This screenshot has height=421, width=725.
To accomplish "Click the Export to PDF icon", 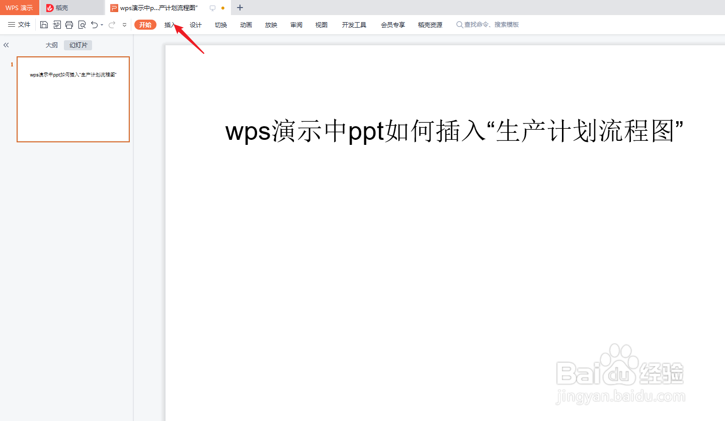I will 56,25.
